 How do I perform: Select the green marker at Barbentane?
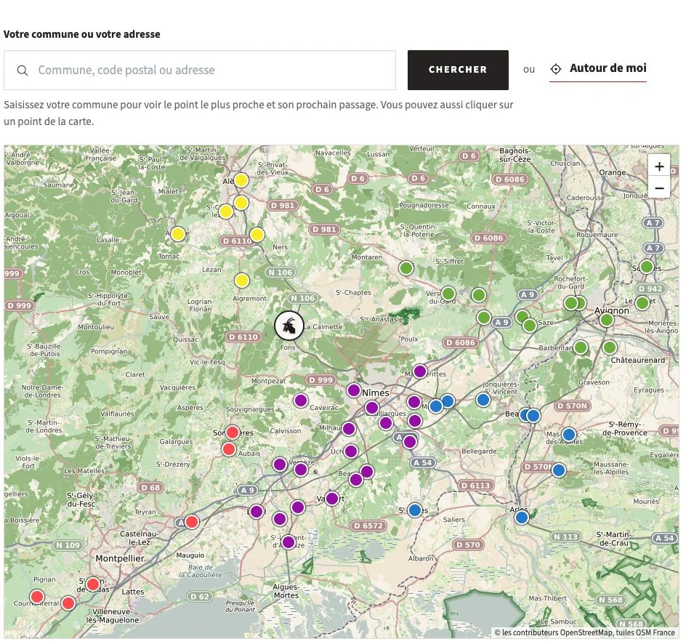[581, 347]
